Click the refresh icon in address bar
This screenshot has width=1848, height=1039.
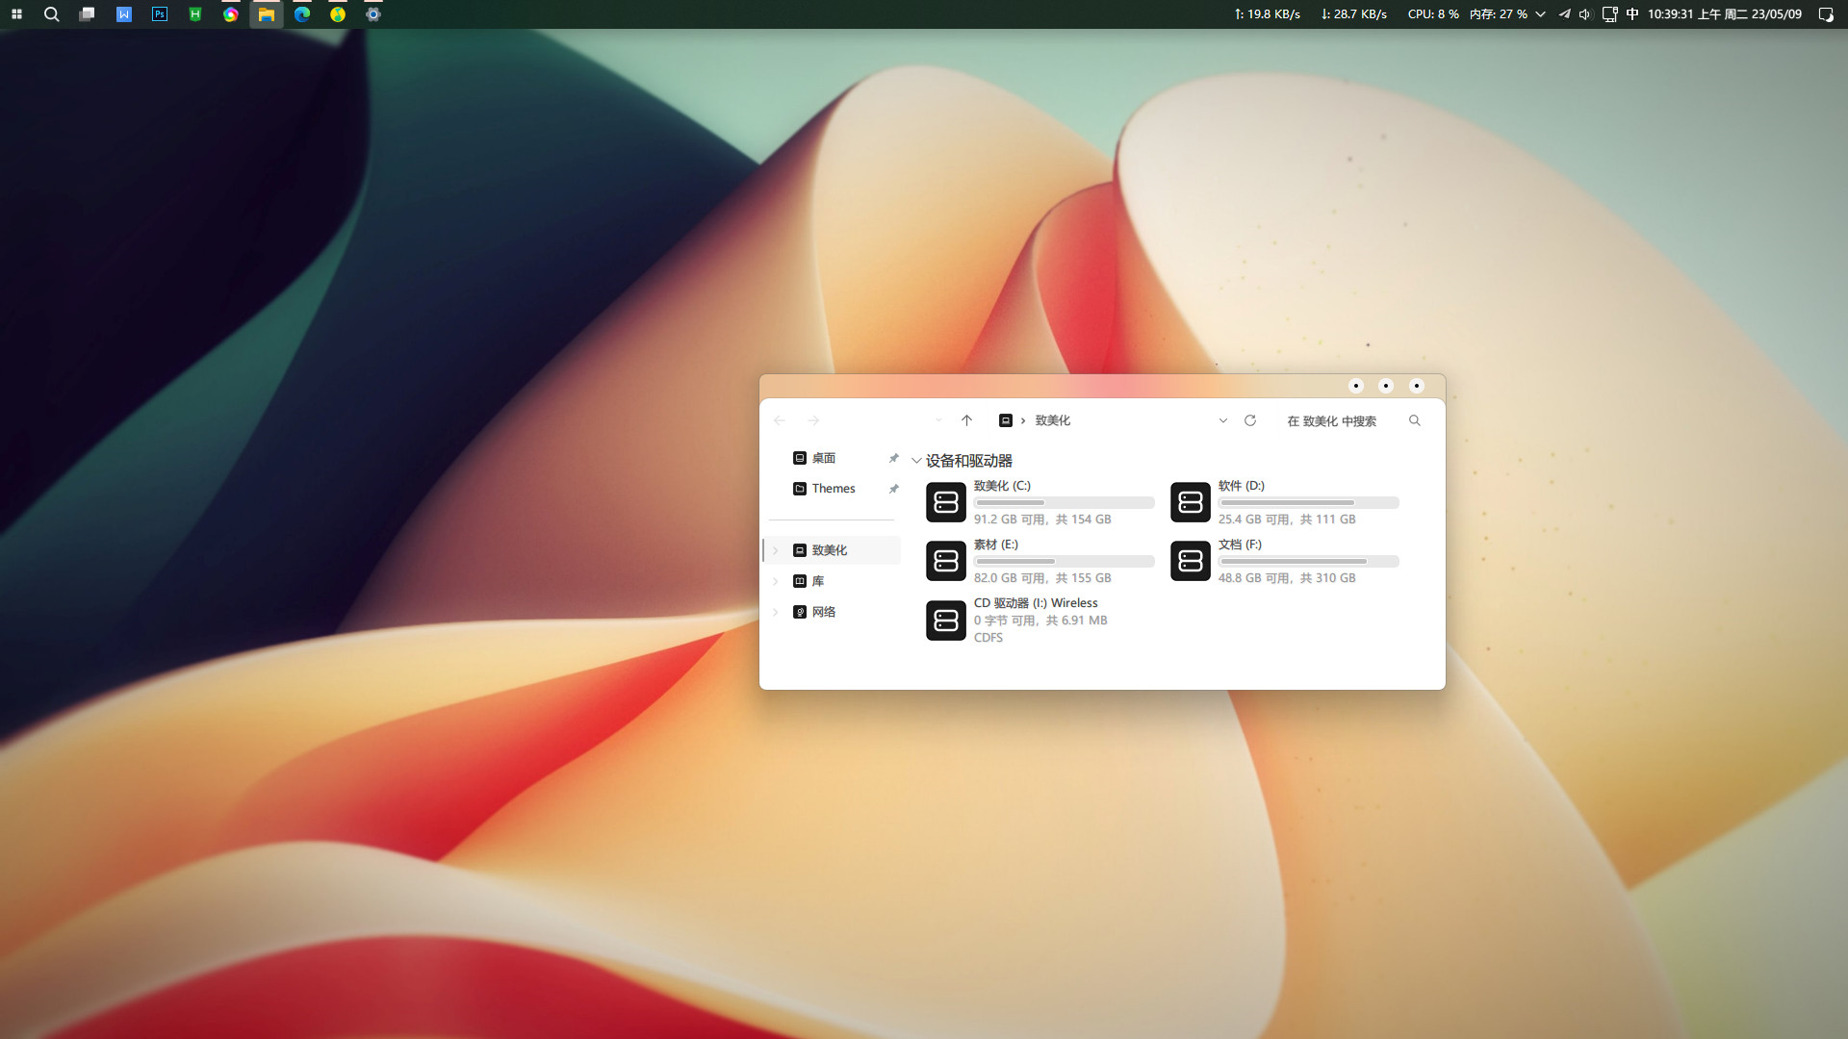click(x=1250, y=420)
